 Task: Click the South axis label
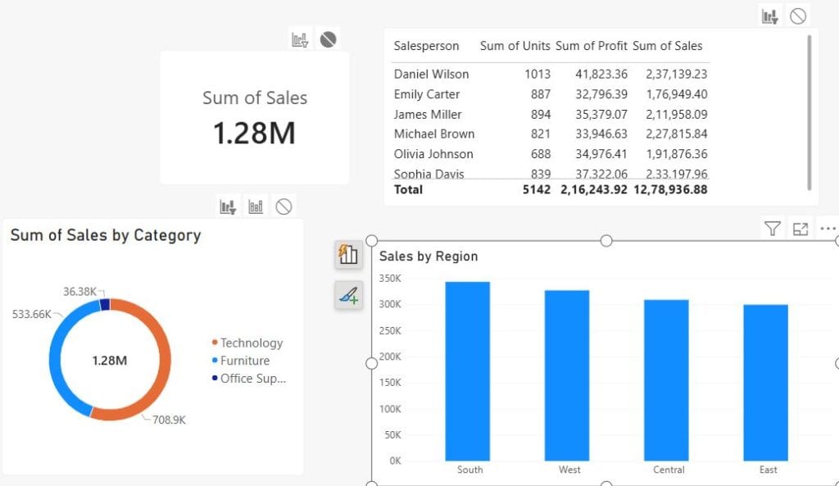[469, 470]
